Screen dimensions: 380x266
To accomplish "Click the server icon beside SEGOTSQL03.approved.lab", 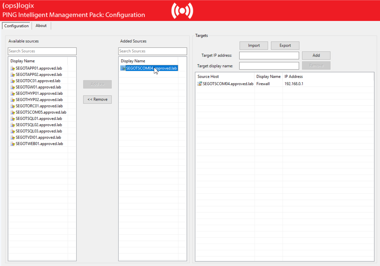I will point(12,131).
